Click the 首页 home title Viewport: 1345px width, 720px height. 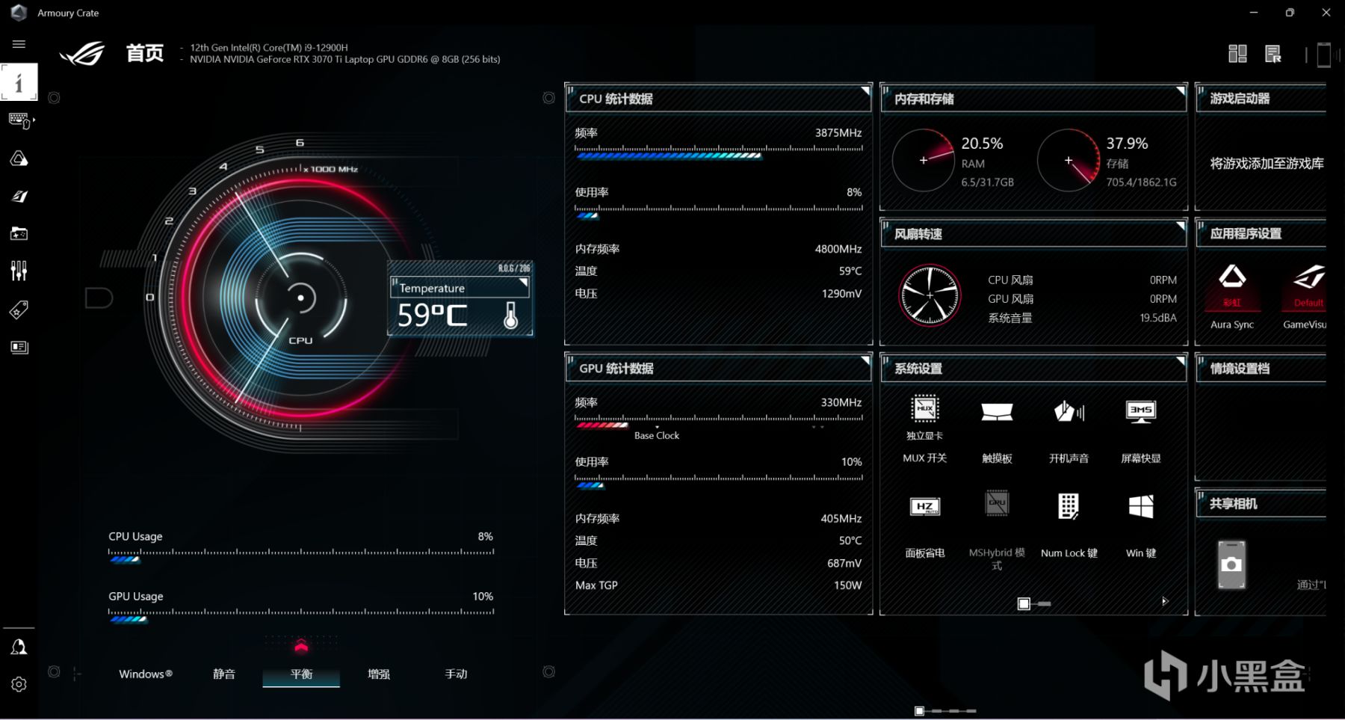coord(145,53)
